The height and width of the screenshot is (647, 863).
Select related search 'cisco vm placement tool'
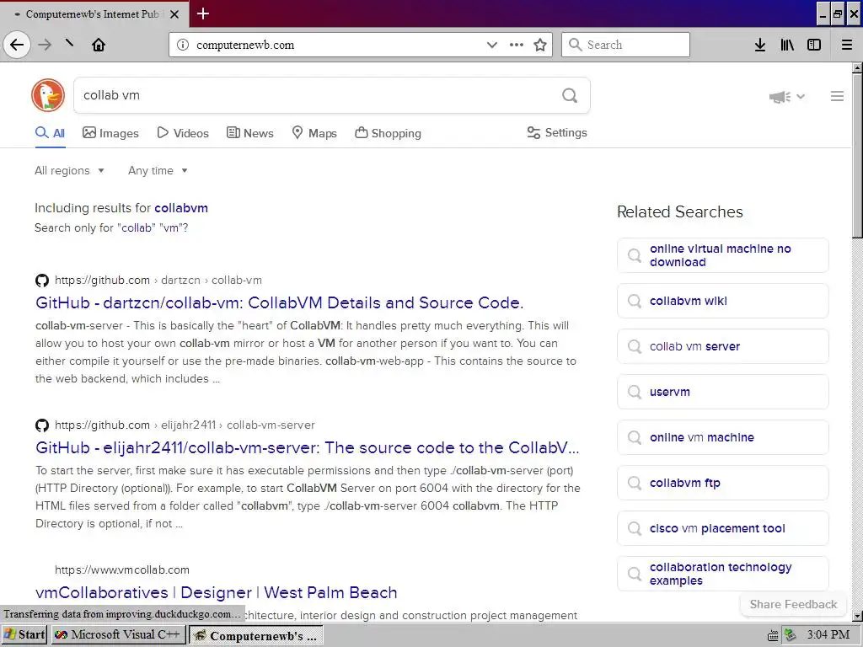click(x=722, y=528)
